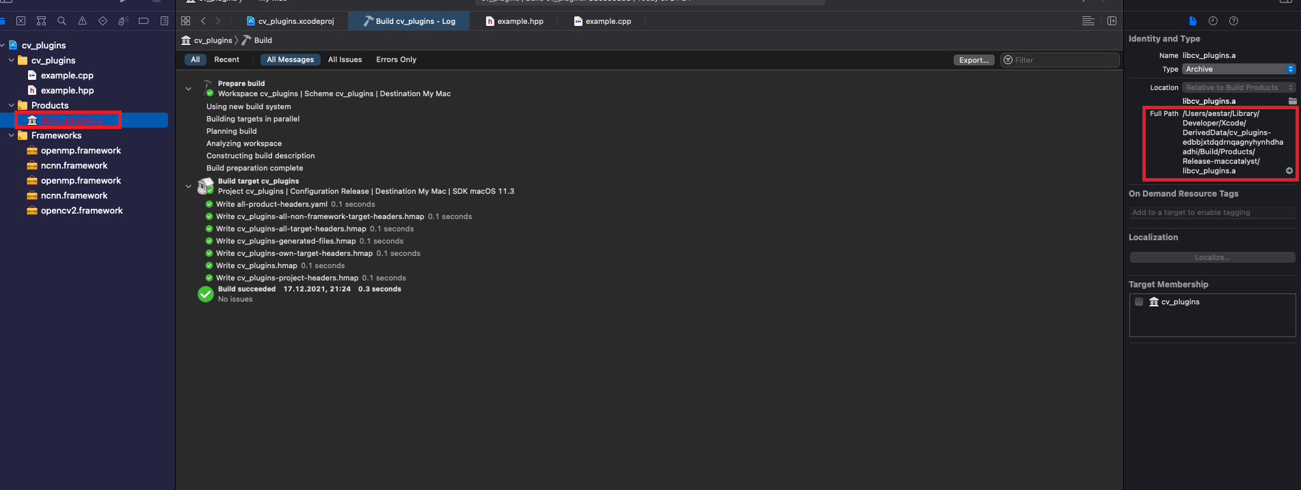This screenshot has height=490, width=1301.
Task: Click cv_plugins in the breadcrumb bar
Action: pyautogui.click(x=206, y=40)
